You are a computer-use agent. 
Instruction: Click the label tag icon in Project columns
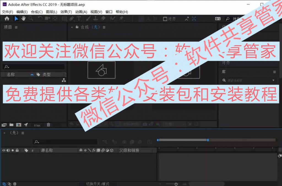pos(38,75)
